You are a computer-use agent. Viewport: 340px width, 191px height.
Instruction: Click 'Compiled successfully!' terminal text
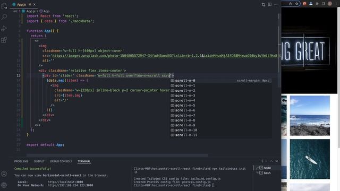pyautogui.click(x=33, y=169)
